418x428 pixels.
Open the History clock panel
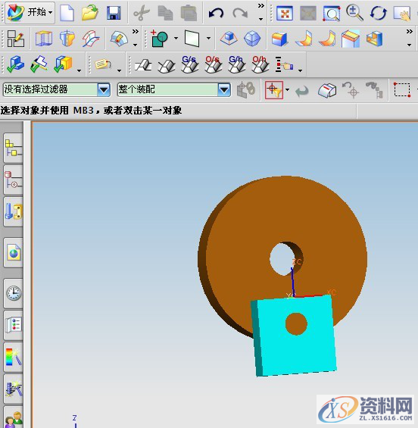[14, 293]
